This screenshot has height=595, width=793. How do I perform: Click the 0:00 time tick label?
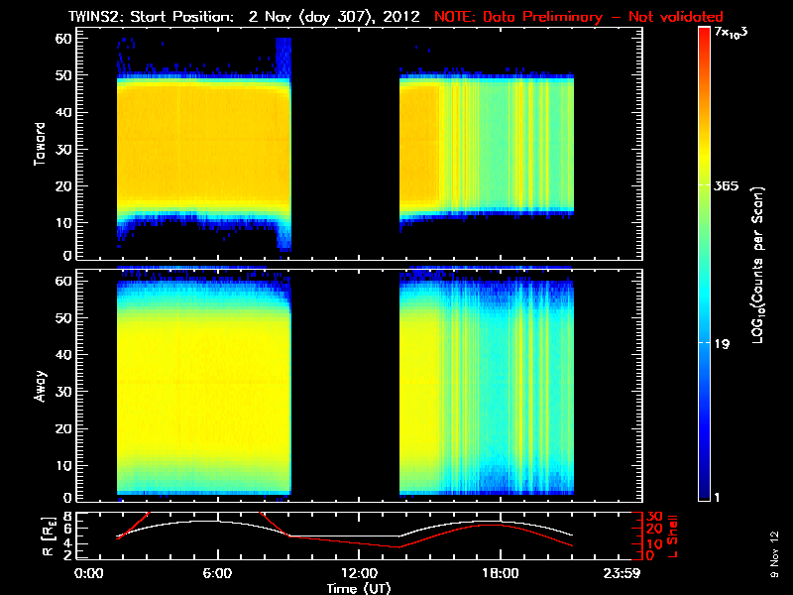(x=89, y=573)
